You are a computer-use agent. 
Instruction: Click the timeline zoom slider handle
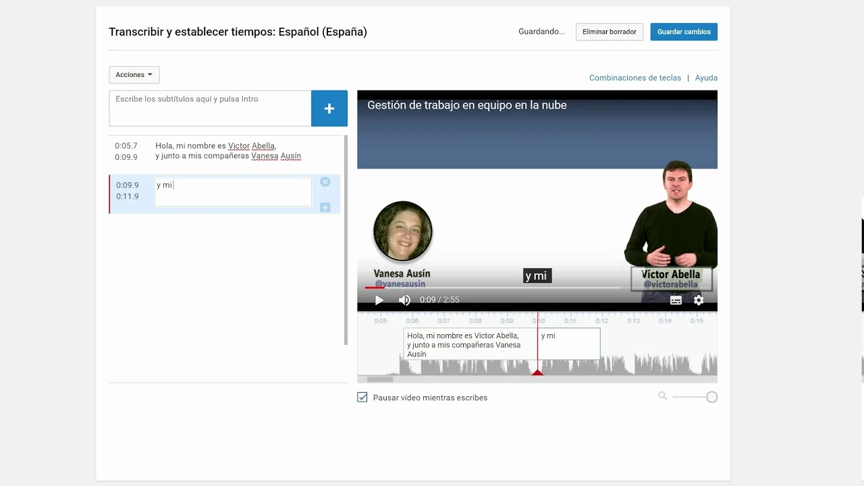(711, 397)
